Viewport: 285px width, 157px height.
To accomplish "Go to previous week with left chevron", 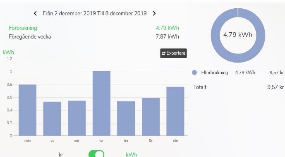I will click(36, 13).
